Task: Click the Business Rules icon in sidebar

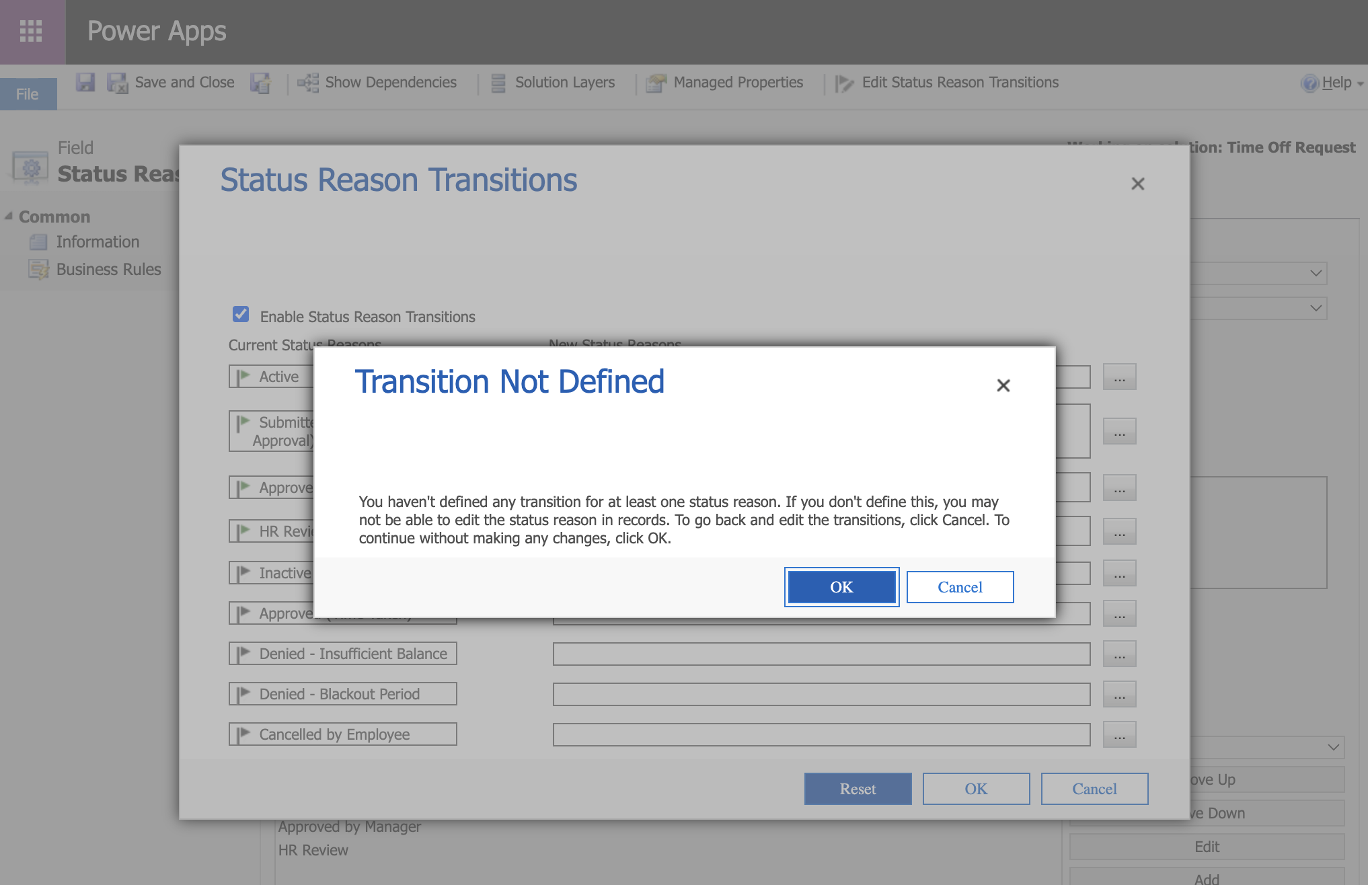Action: 38,270
